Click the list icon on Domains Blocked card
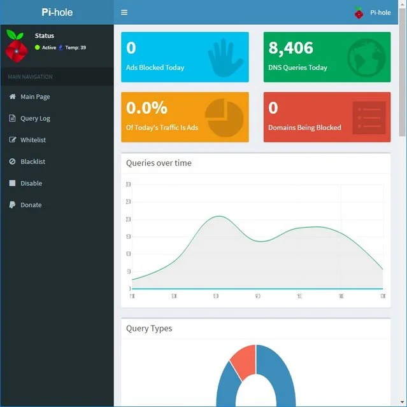The width and height of the screenshot is (407, 407). click(x=369, y=118)
